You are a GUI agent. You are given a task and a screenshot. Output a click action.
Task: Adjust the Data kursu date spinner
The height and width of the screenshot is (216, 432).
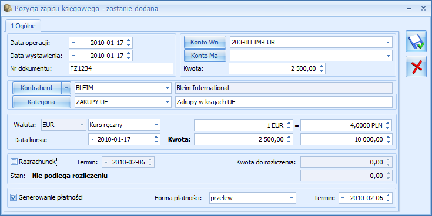156,139
